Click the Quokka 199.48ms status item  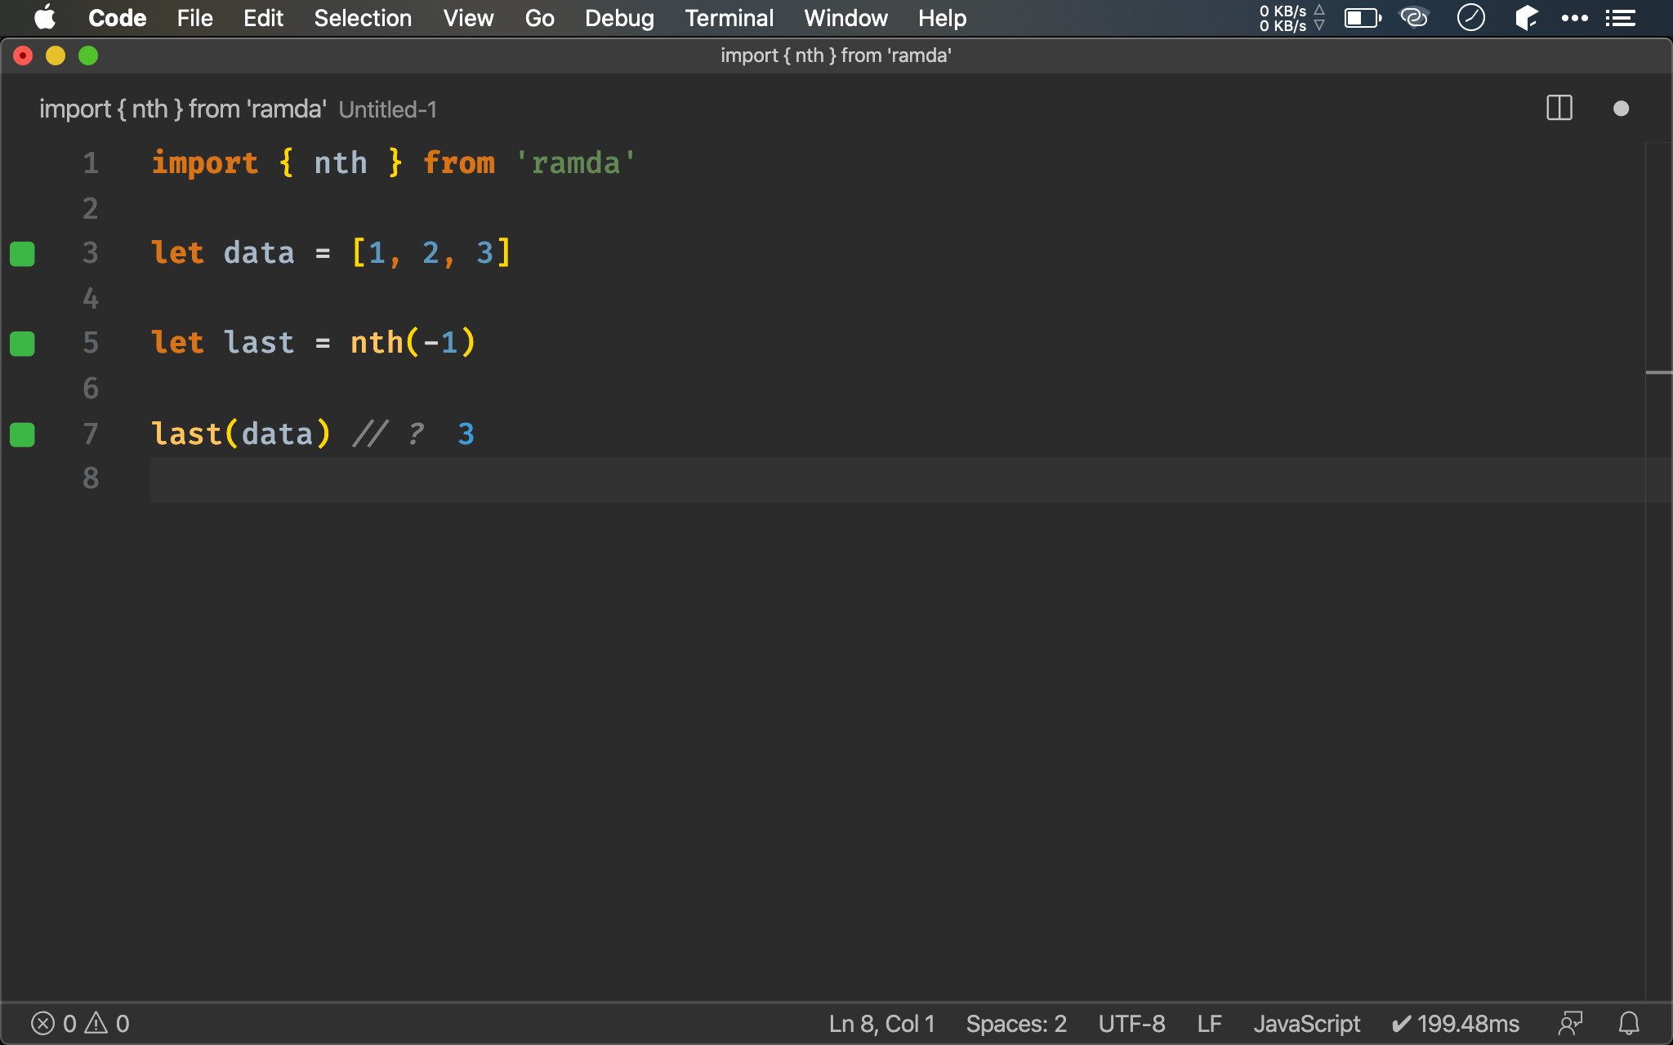coord(1456,1023)
